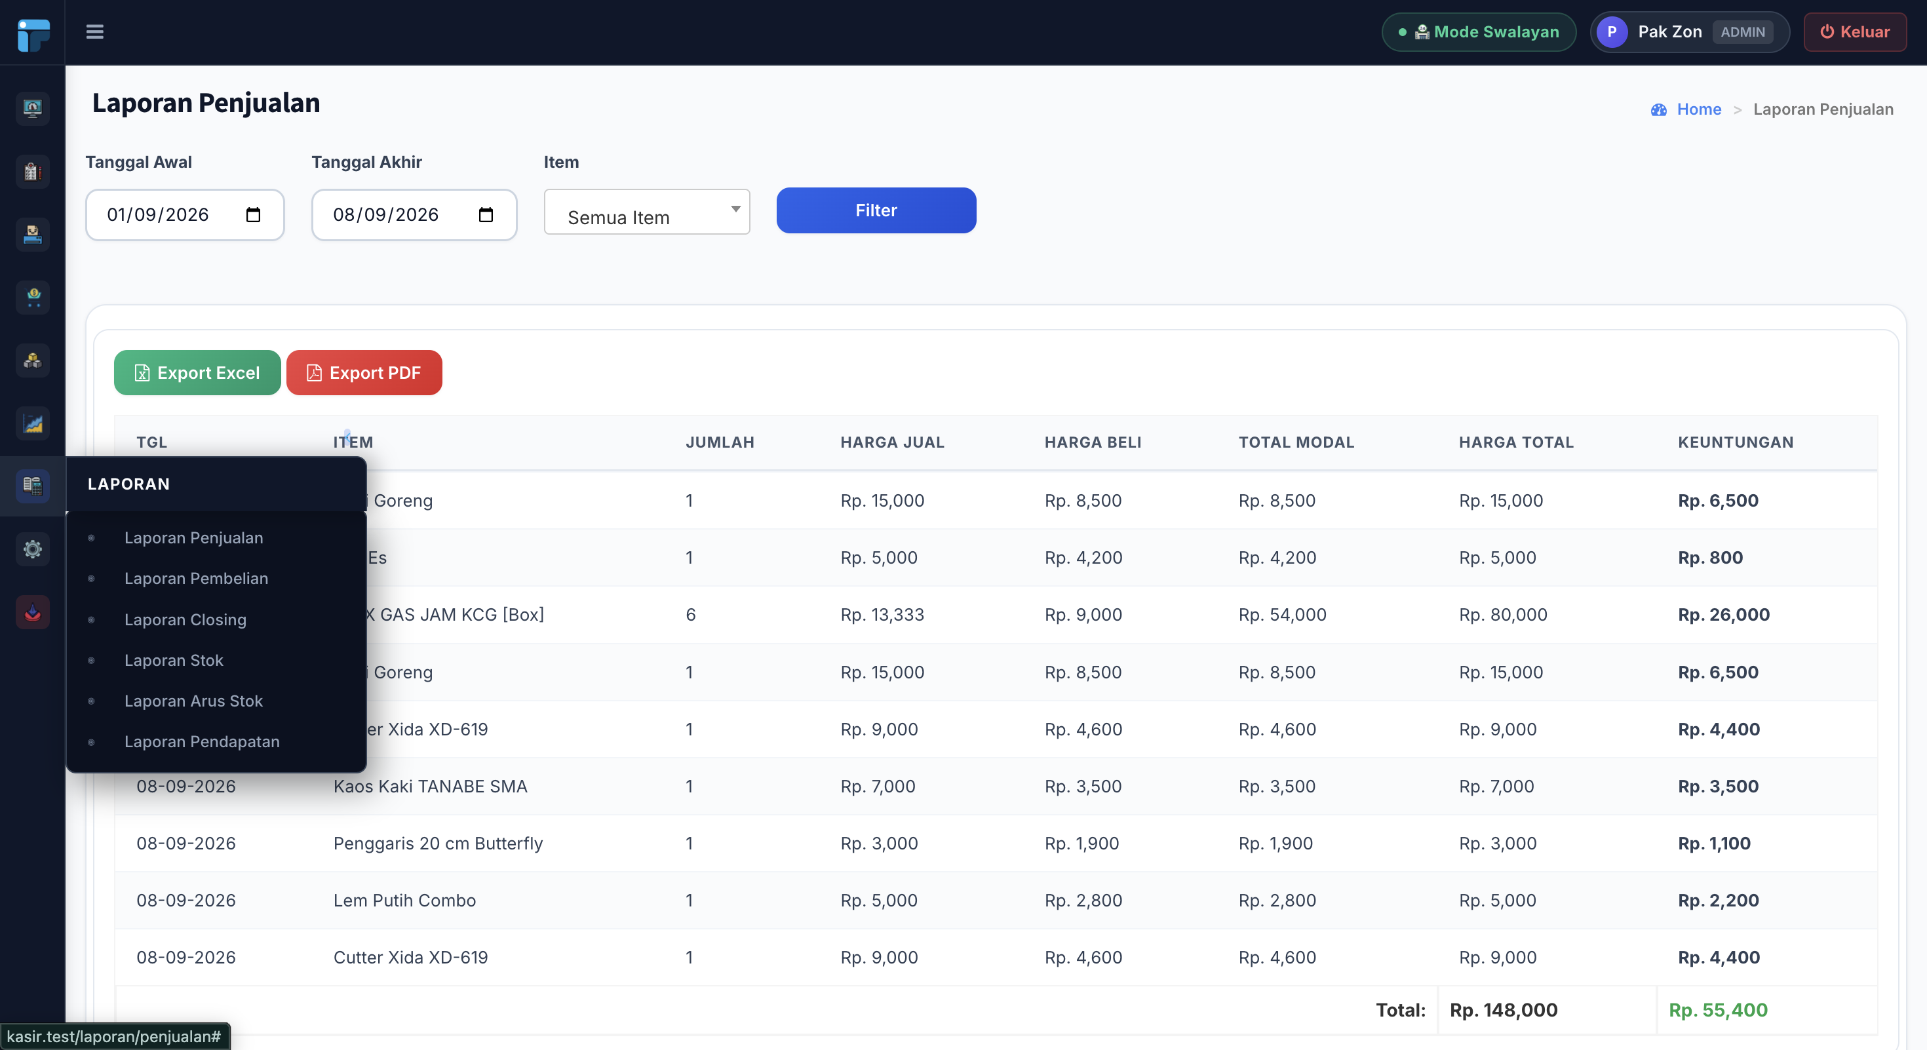Select Laporan Pendapatan menu item
Viewport: 1927px width, 1050px height.
pyautogui.click(x=202, y=741)
